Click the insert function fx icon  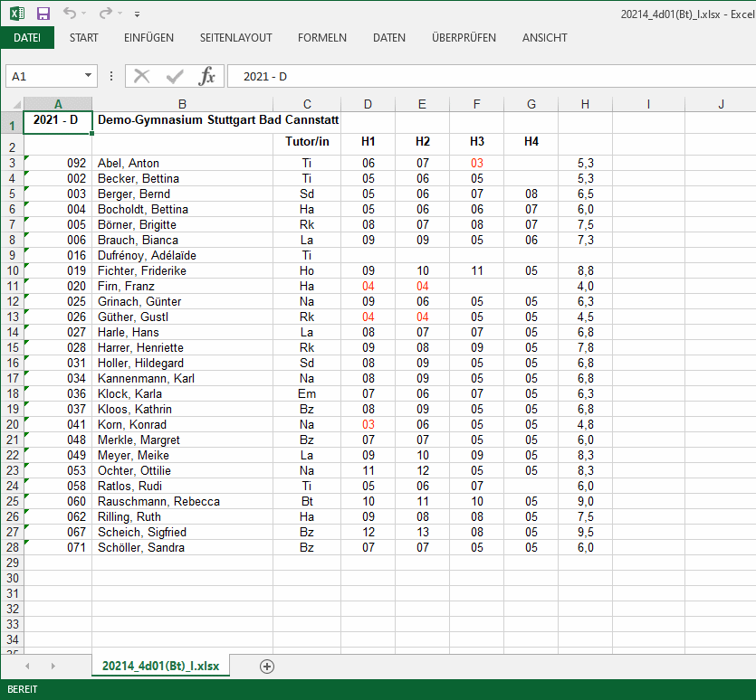point(207,76)
